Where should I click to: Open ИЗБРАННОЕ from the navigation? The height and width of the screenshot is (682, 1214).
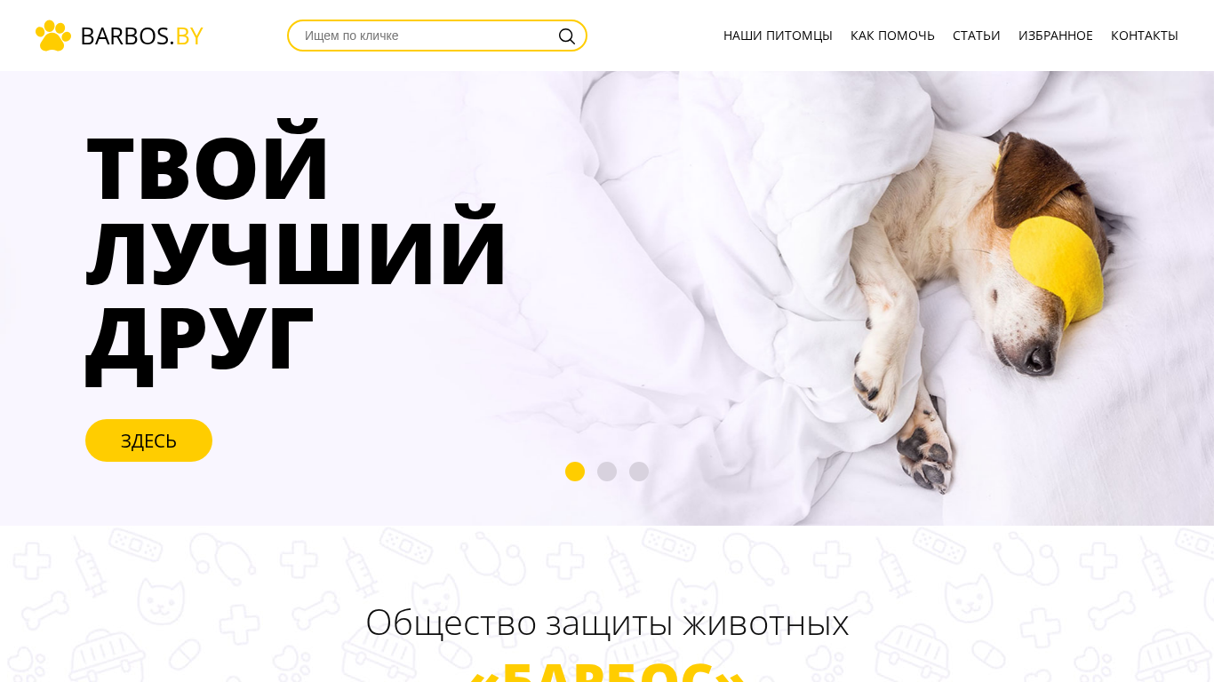coord(1055,36)
